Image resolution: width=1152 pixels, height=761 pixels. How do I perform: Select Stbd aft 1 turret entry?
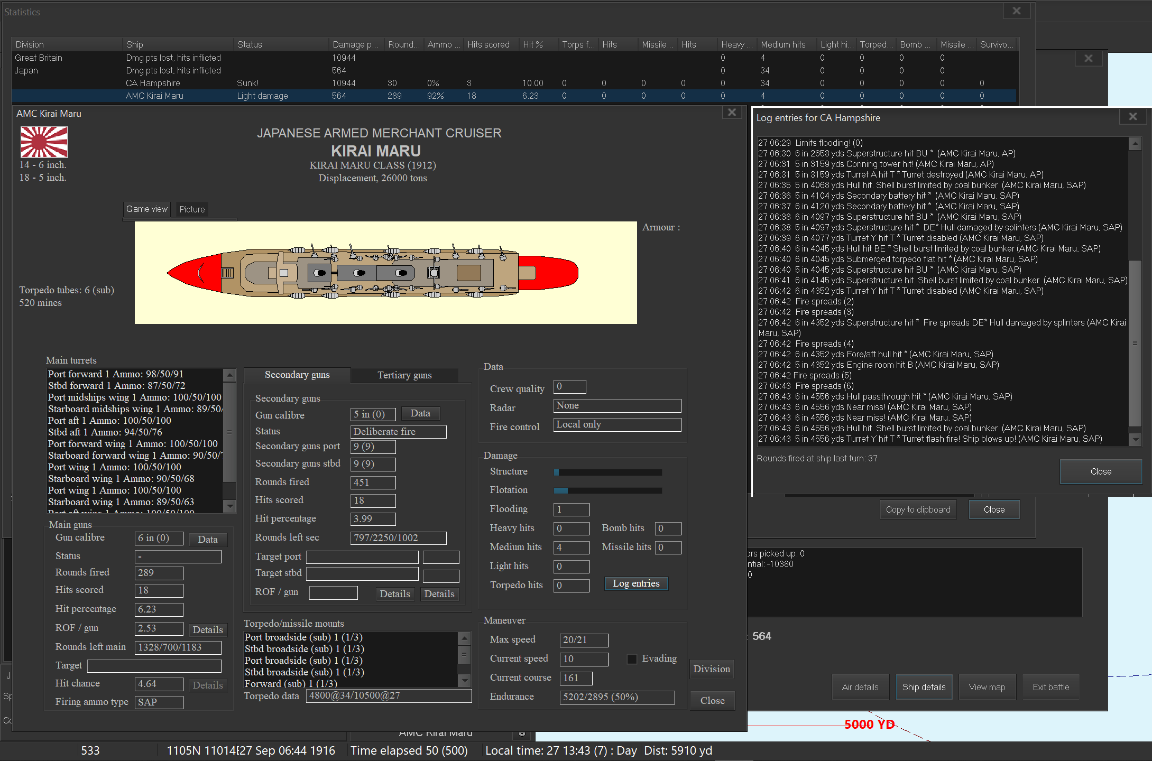pos(135,432)
